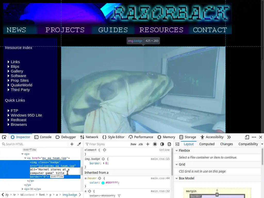This screenshot has width=264, height=198.
Task: Expand border shorthand in img.badge rule
Action: tap(104, 163)
